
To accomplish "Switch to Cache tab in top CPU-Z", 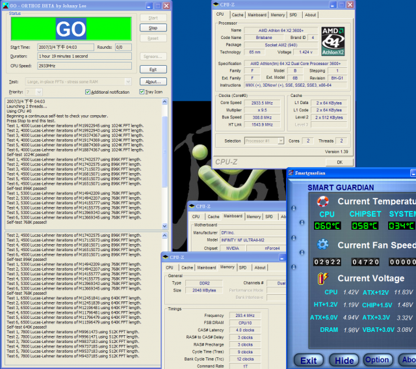I will point(237,15).
